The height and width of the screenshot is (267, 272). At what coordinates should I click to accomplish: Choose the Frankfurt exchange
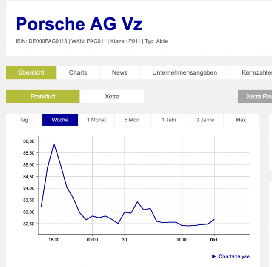43,96
